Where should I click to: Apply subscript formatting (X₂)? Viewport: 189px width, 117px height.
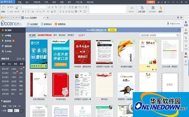click(40, 12)
